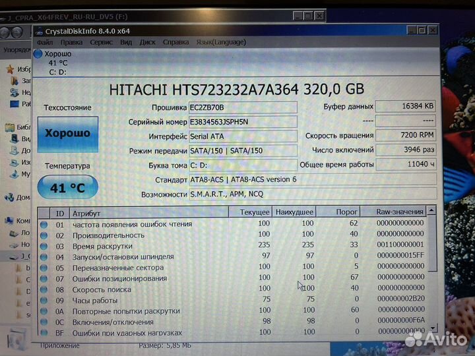Image resolution: width=475 pixels, height=356 pixels.
Task: Click the Порог column header
Action: tap(338, 212)
